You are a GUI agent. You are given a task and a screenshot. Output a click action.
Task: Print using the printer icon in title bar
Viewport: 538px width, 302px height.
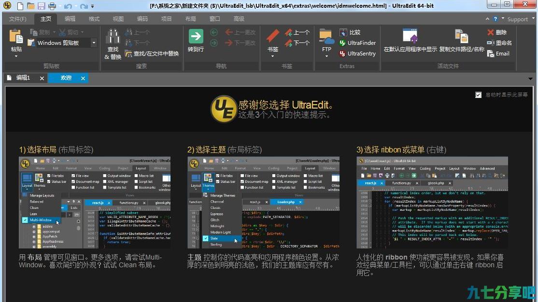52,6
